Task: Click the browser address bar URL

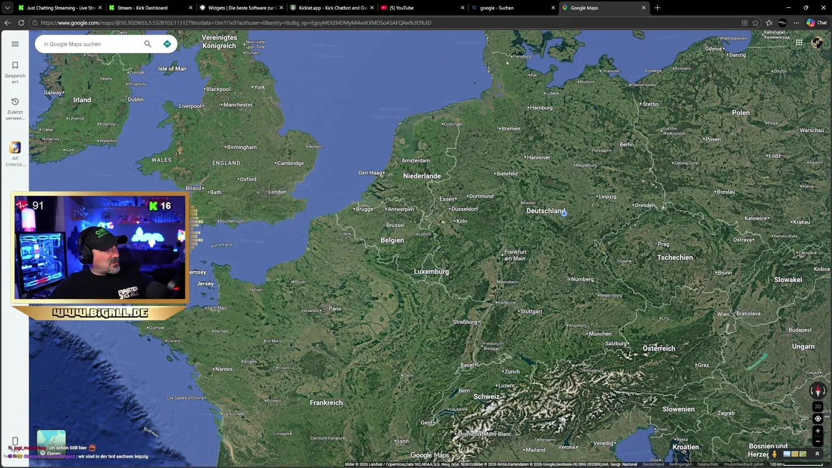Action: click(x=235, y=23)
